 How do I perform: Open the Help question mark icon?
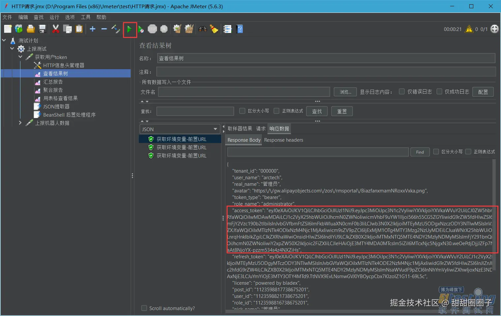point(240,29)
